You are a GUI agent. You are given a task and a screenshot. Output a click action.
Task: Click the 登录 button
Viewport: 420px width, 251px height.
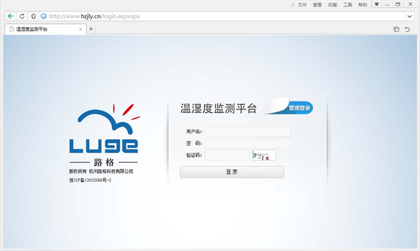(232, 172)
